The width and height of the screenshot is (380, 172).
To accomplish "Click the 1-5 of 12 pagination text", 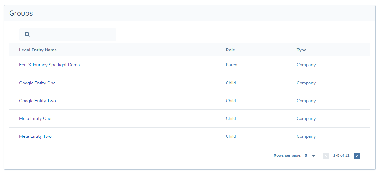I will (x=341, y=156).
